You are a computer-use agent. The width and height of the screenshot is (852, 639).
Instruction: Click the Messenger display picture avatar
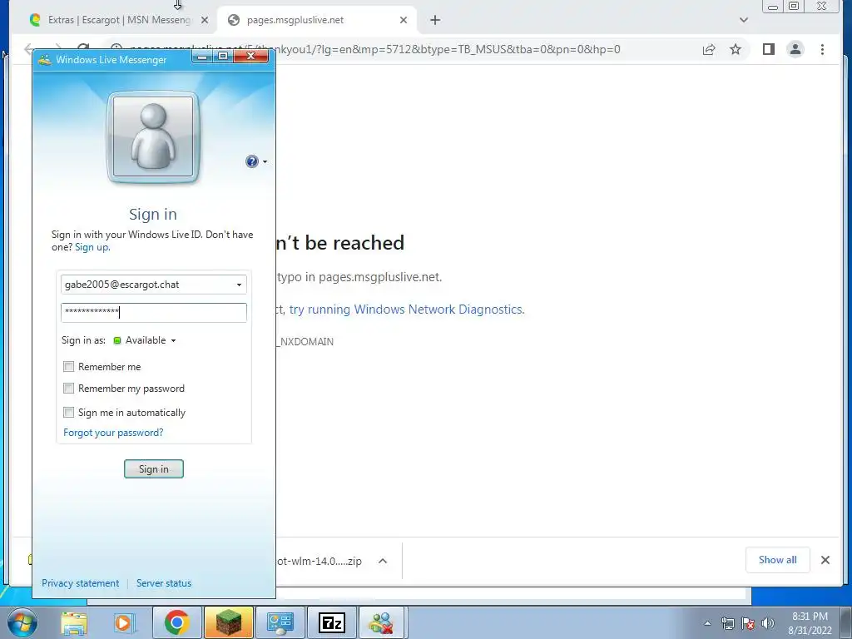point(153,137)
